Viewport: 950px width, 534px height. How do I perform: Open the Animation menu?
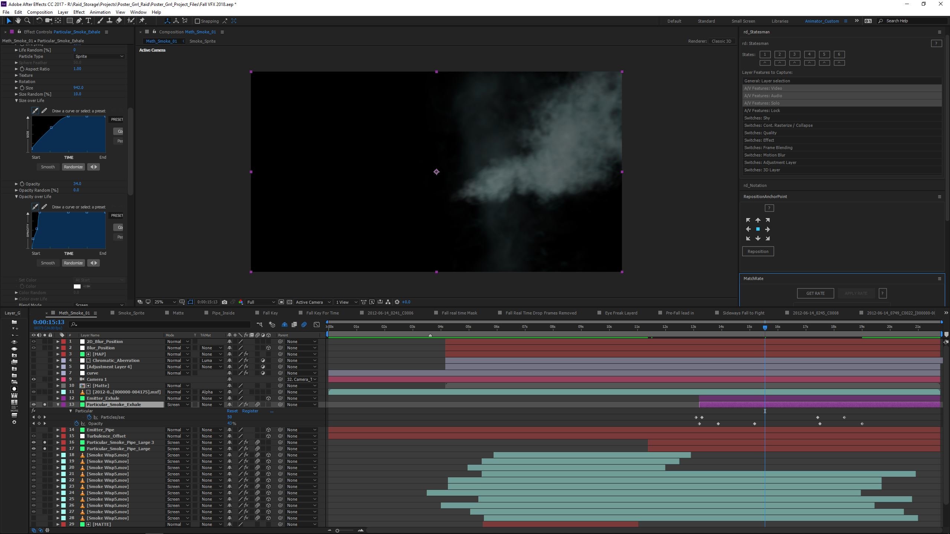coord(100,12)
